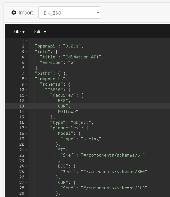
Task: Click the plus icon on Import
Action: tap(14, 13)
